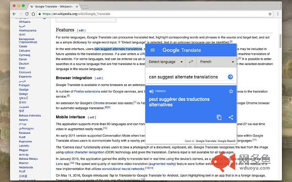292x182 pixels.
Task: Switch to Eesti language version
Action: pos(22,68)
